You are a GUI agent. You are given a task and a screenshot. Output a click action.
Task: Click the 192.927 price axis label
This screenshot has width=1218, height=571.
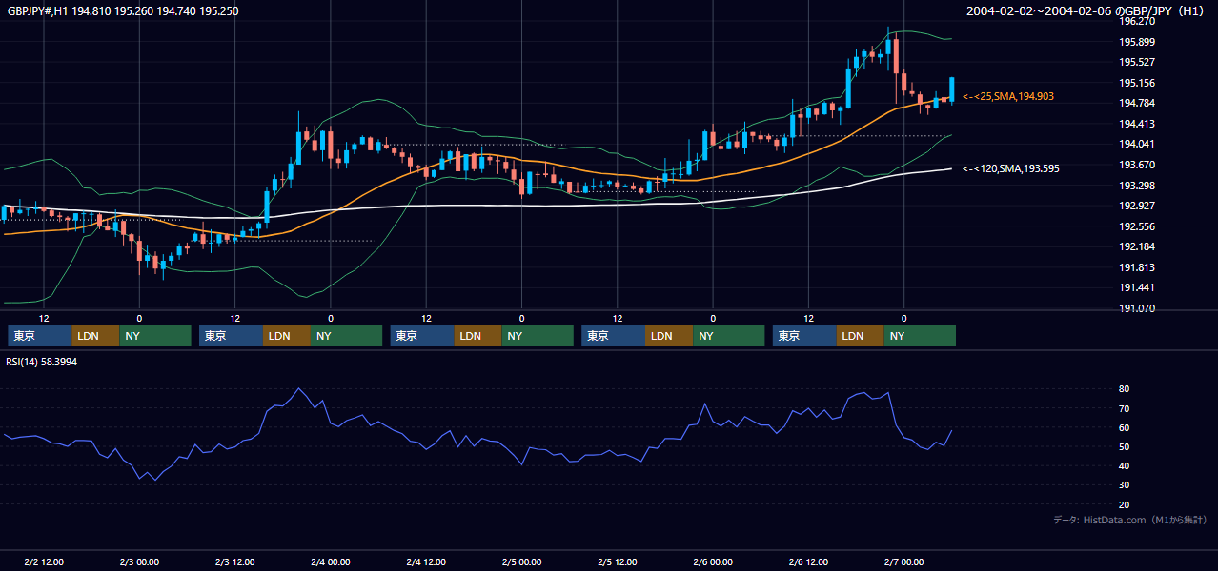click(1137, 206)
